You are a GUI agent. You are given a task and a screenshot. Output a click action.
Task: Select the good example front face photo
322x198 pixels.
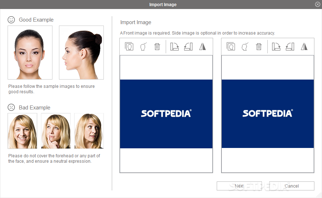point(30,53)
